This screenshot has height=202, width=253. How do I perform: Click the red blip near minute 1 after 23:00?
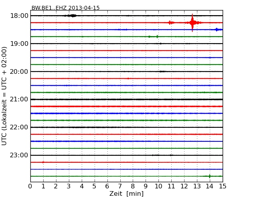click(x=43, y=162)
